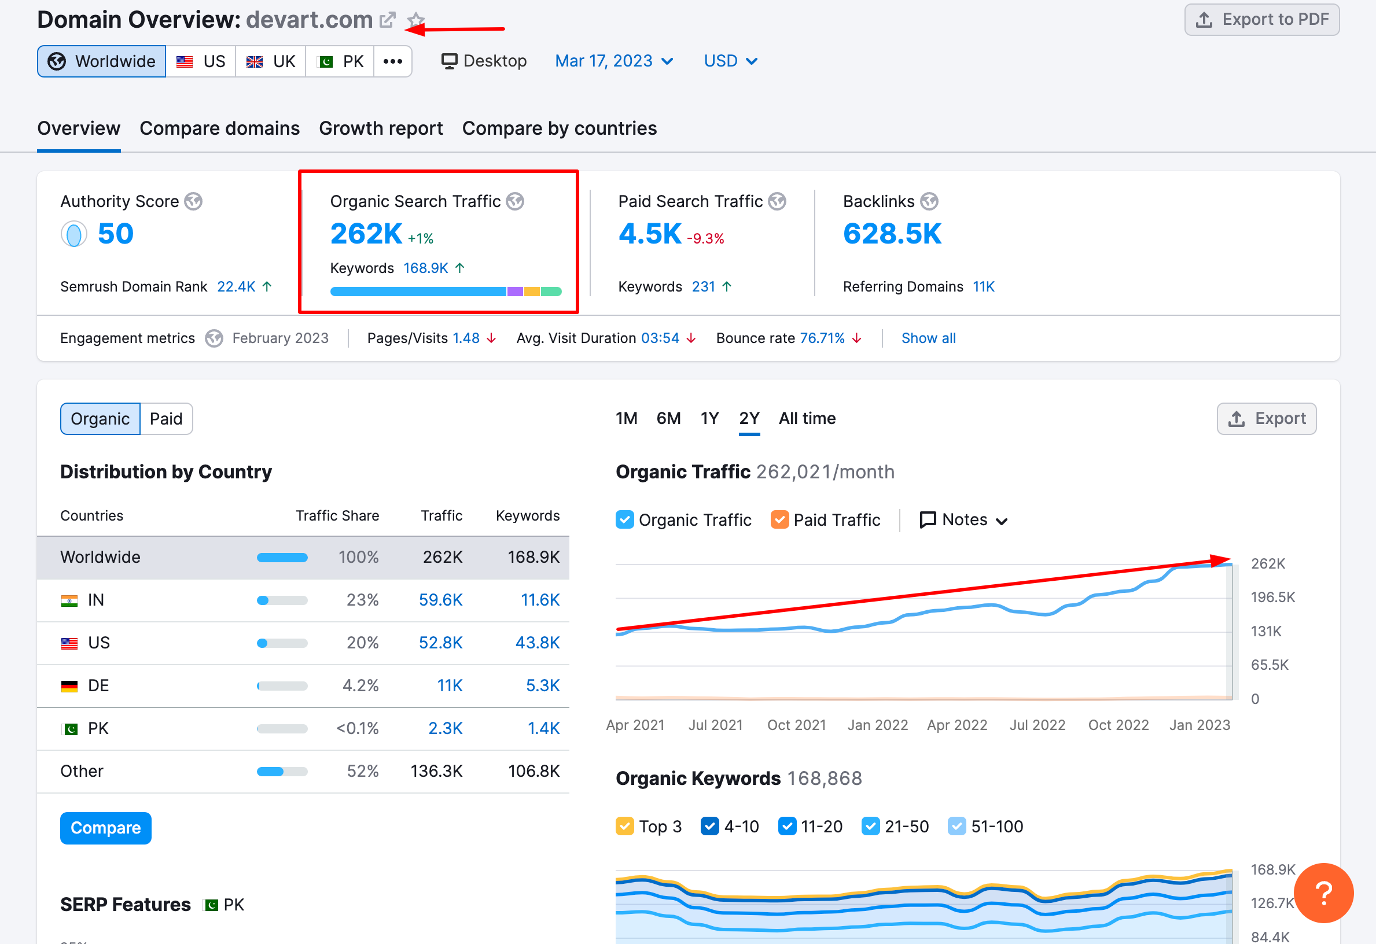Click the Pakistan flag in the PK table row
Image resolution: width=1376 pixels, height=944 pixels.
coord(69,729)
